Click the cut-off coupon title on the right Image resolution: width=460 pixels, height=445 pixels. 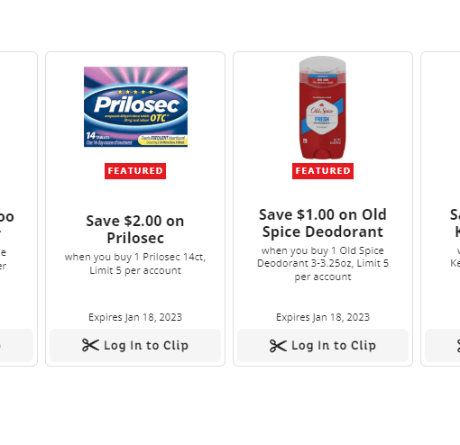(455, 223)
